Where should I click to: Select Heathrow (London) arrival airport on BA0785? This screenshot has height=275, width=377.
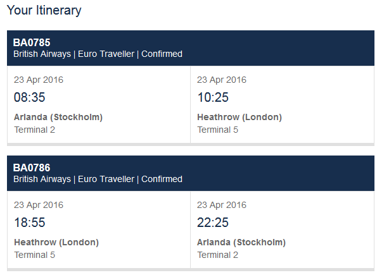[240, 117]
